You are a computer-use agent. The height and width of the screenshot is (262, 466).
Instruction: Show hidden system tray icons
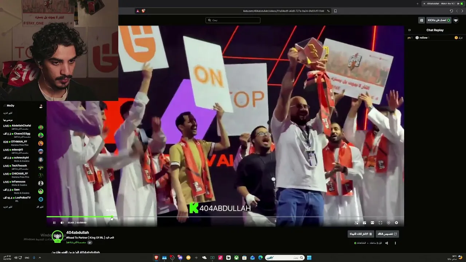40,258
